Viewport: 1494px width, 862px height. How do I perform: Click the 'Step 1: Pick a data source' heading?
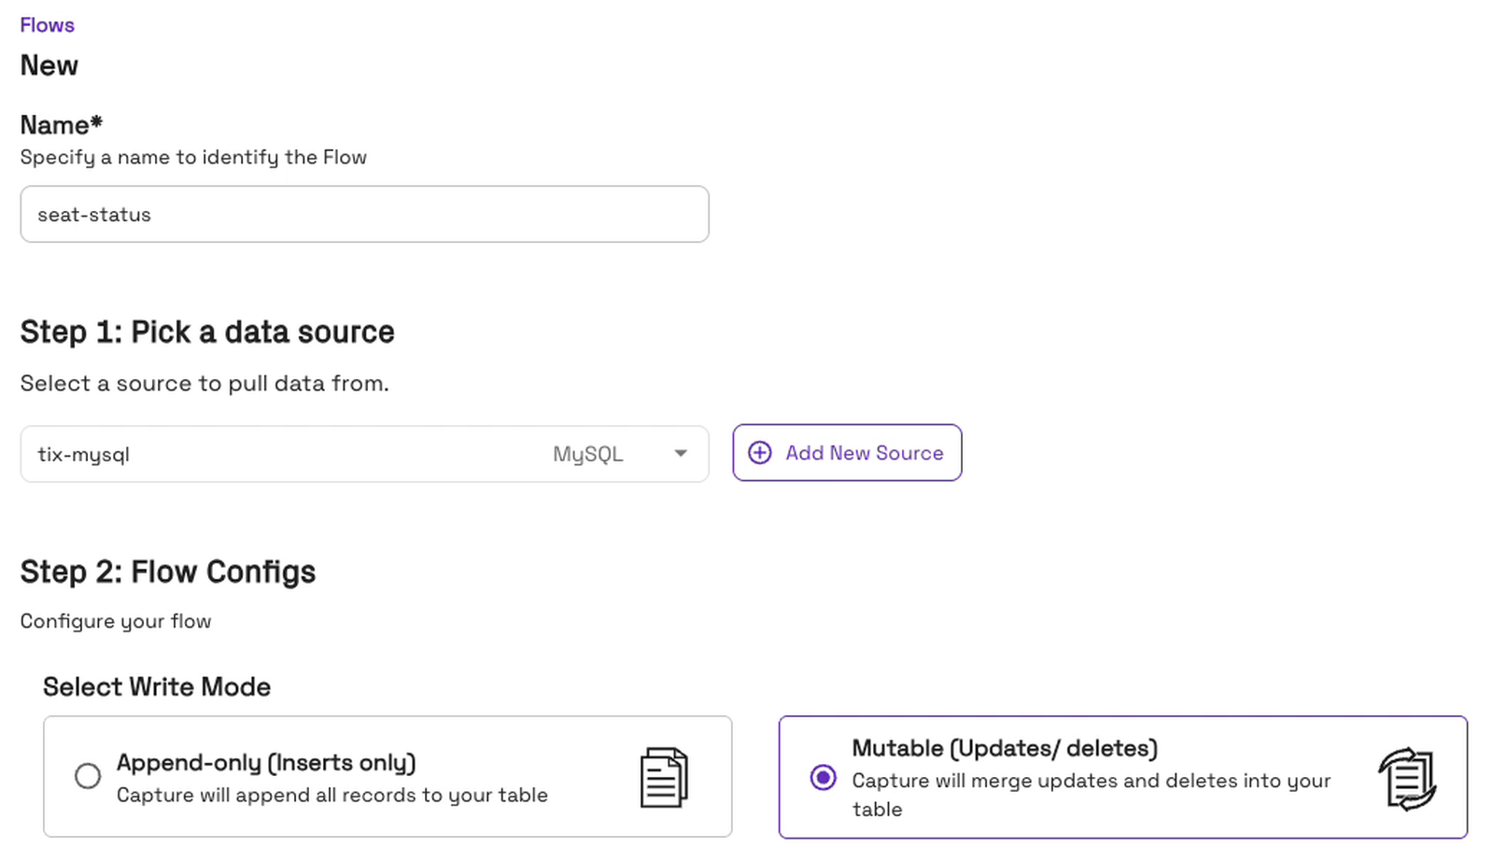(207, 332)
